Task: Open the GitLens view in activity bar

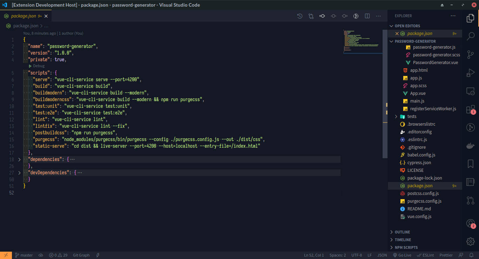Action: click(x=470, y=127)
